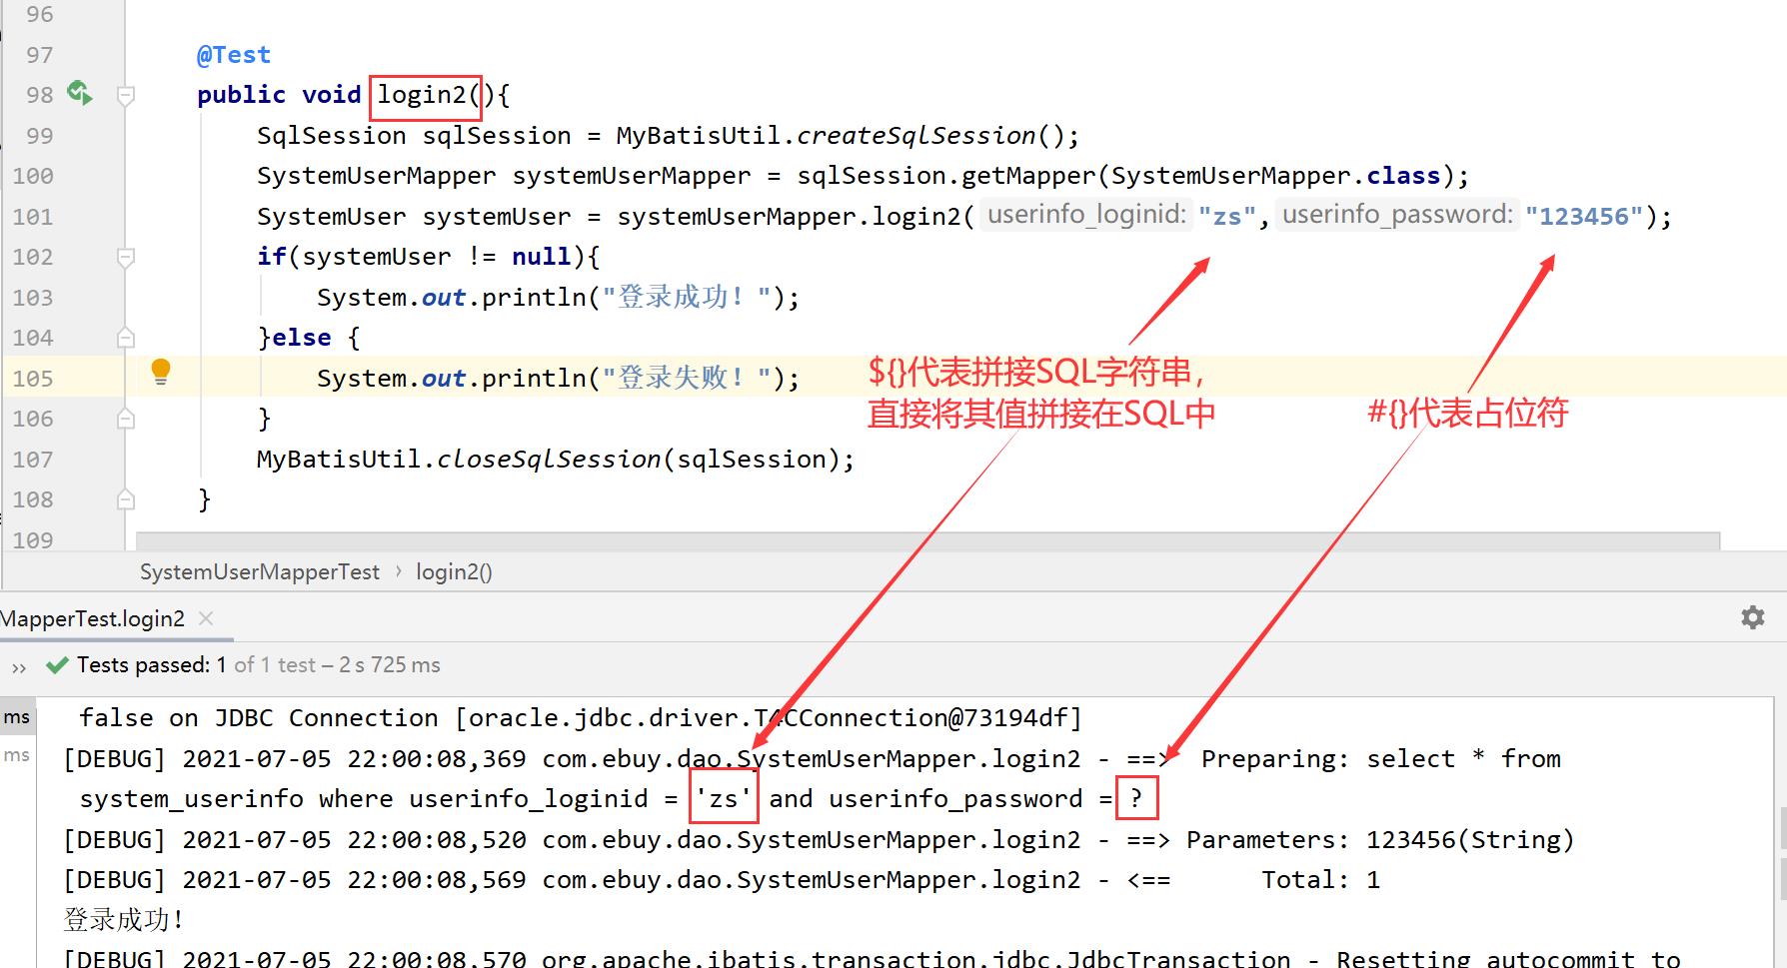Viewport: 1787px width, 968px height.
Task: Click the green tests passed checkmark
Action: tap(58, 664)
